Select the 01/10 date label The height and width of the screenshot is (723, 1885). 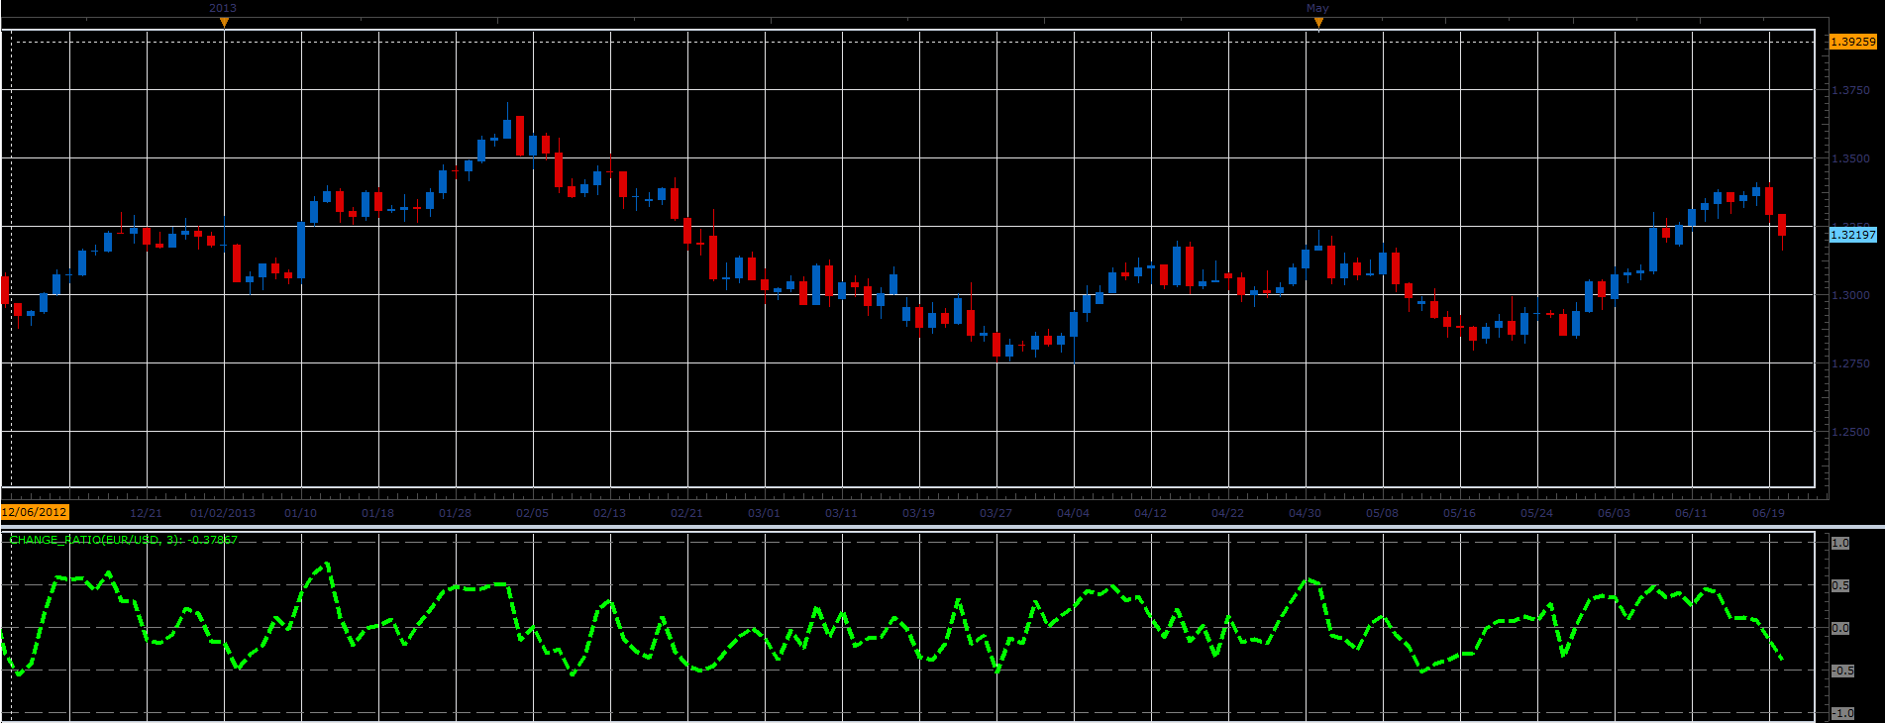(301, 513)
